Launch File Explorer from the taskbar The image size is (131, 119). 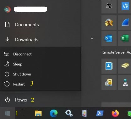coord(38,113)
